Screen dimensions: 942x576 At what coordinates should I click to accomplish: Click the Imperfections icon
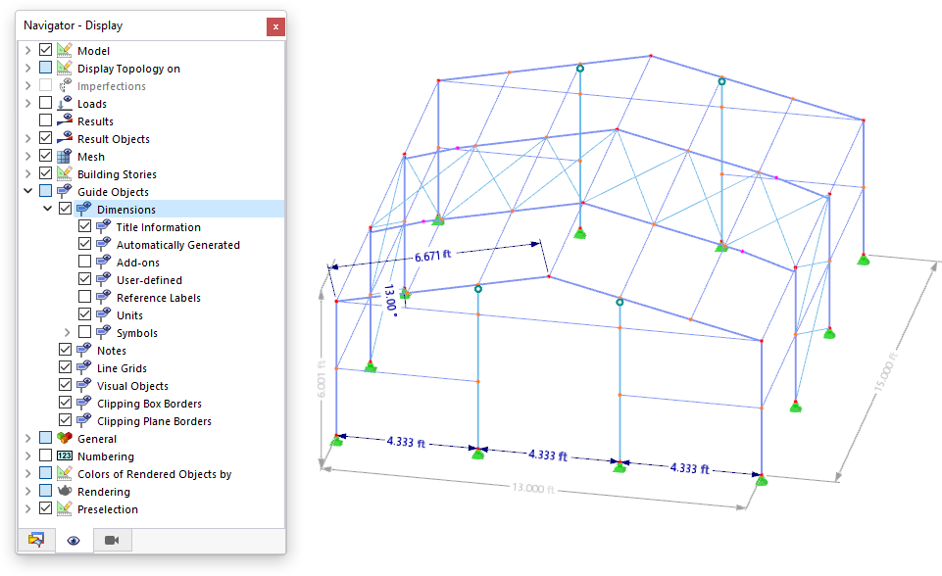[x=65, y=85]
